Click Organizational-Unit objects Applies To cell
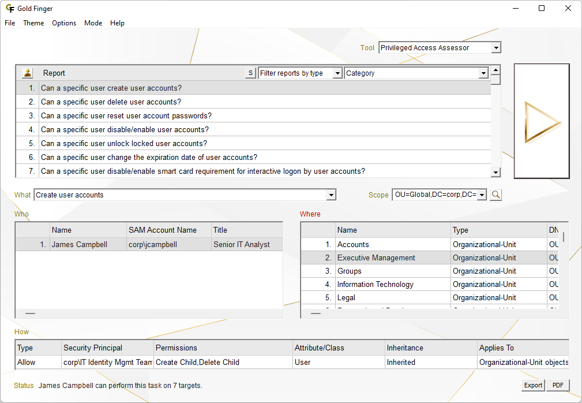The height and width of the screenshot is (403, 582). 523,362
